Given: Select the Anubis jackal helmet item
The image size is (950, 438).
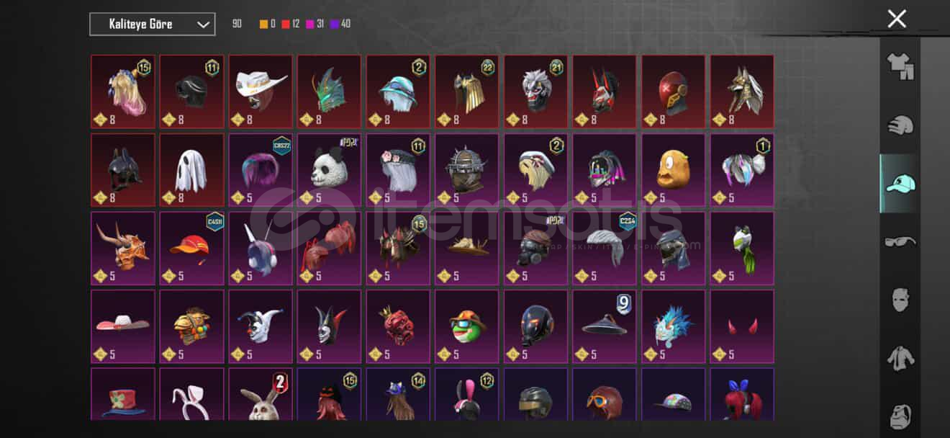Looking at the screenshot, I should point(742,91).
